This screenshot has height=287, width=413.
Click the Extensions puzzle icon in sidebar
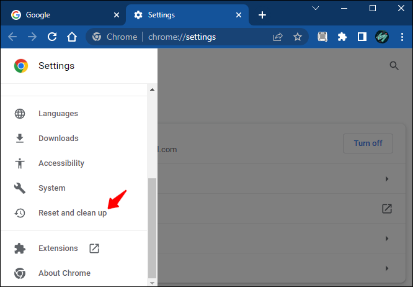20,248
